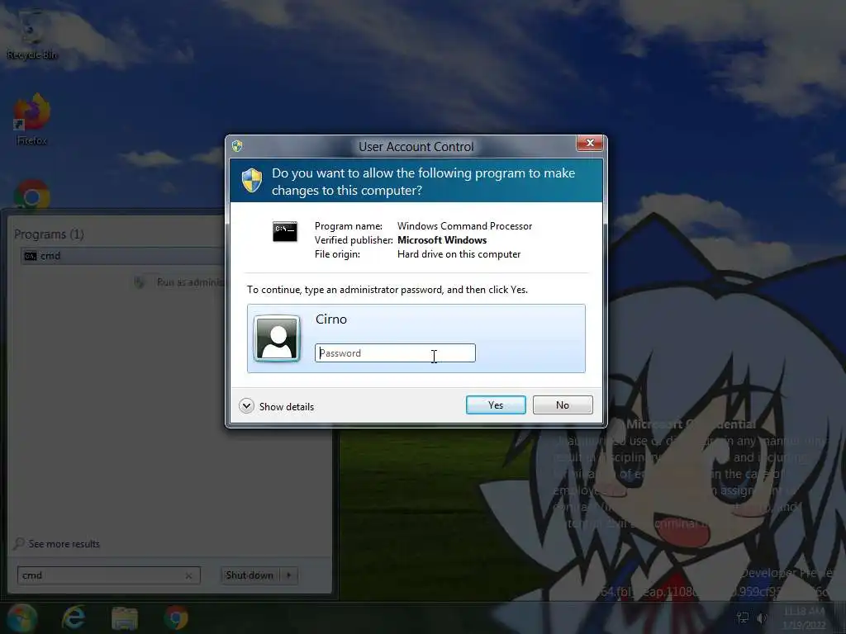846x634 pixels.
Task: Click the Windows Start orb
Action: 21,617
